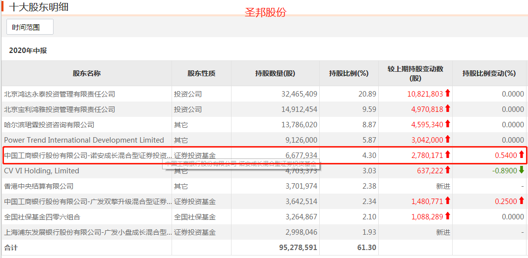Click the 股东名称 column header
This screenshot has width=528, height=258.
tap(87, 74)
